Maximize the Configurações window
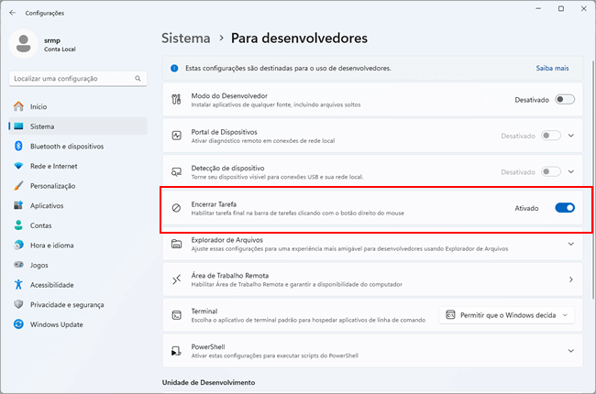Viewport: 596px width, 394px height. click(561, 9)
